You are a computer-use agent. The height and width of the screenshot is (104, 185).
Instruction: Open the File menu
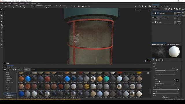[2, 3]
